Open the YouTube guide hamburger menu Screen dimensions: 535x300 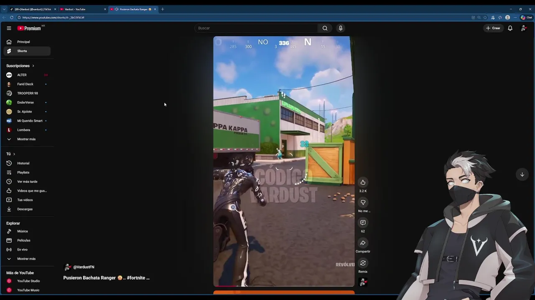[9, 28]
